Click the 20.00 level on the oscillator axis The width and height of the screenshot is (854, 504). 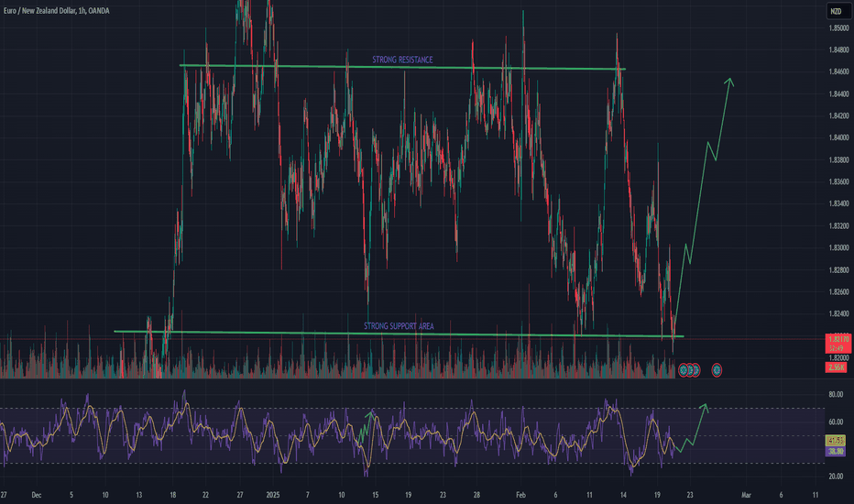[836, 477]
